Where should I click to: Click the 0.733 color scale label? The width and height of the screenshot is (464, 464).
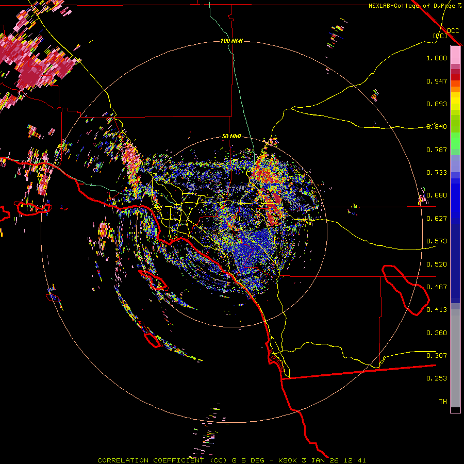pyautogui.click(x=437, y=173)
